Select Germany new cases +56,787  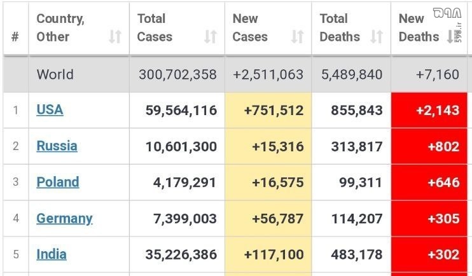(x=277, y=219)
